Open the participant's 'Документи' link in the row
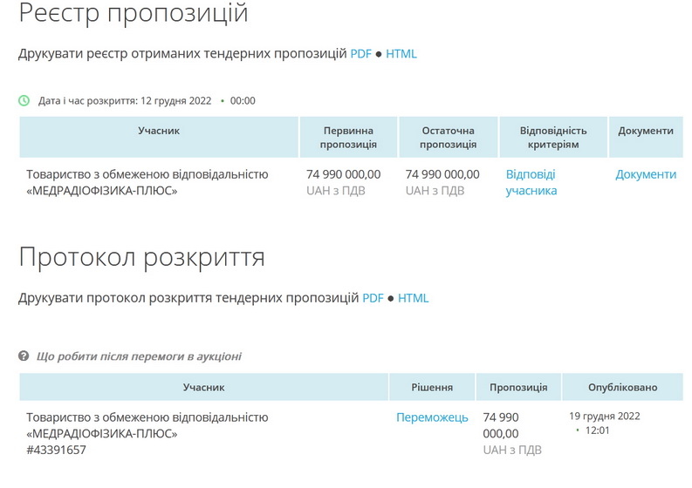 [x=646, y=174]
